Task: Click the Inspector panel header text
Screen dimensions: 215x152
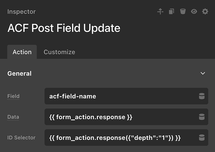Action: [21, 12]
